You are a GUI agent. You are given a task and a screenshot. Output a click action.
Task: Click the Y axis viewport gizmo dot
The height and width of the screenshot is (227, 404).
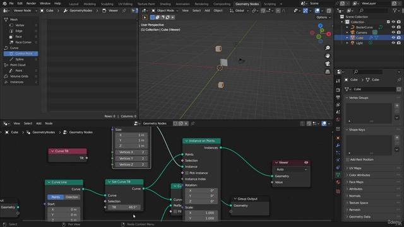point(322,30)
